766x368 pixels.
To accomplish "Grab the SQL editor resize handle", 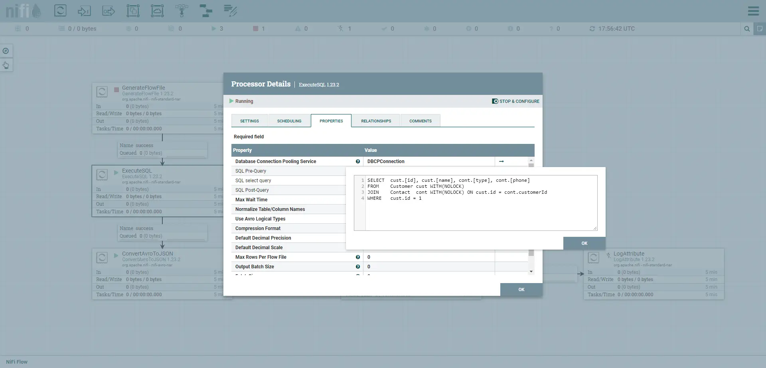I will pos(595,228).
